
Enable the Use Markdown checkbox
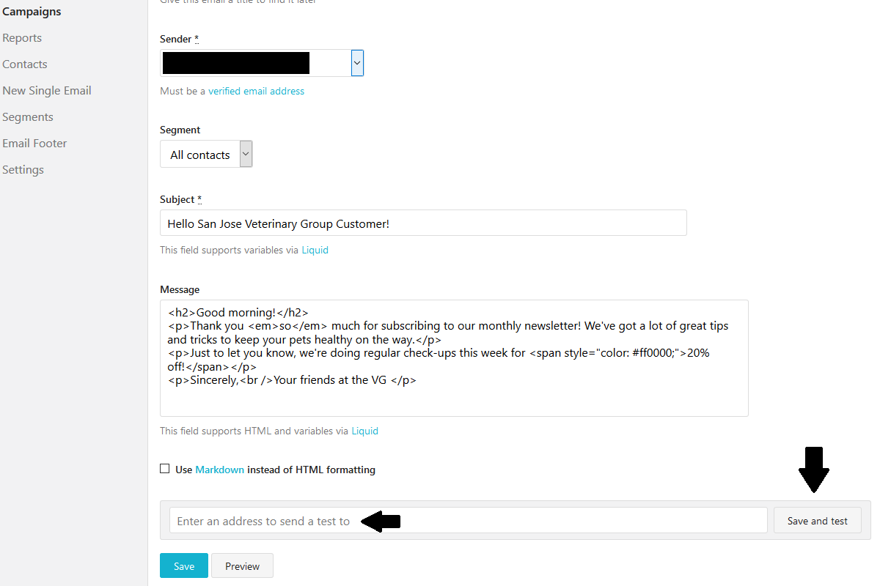[x=165, y=469]
